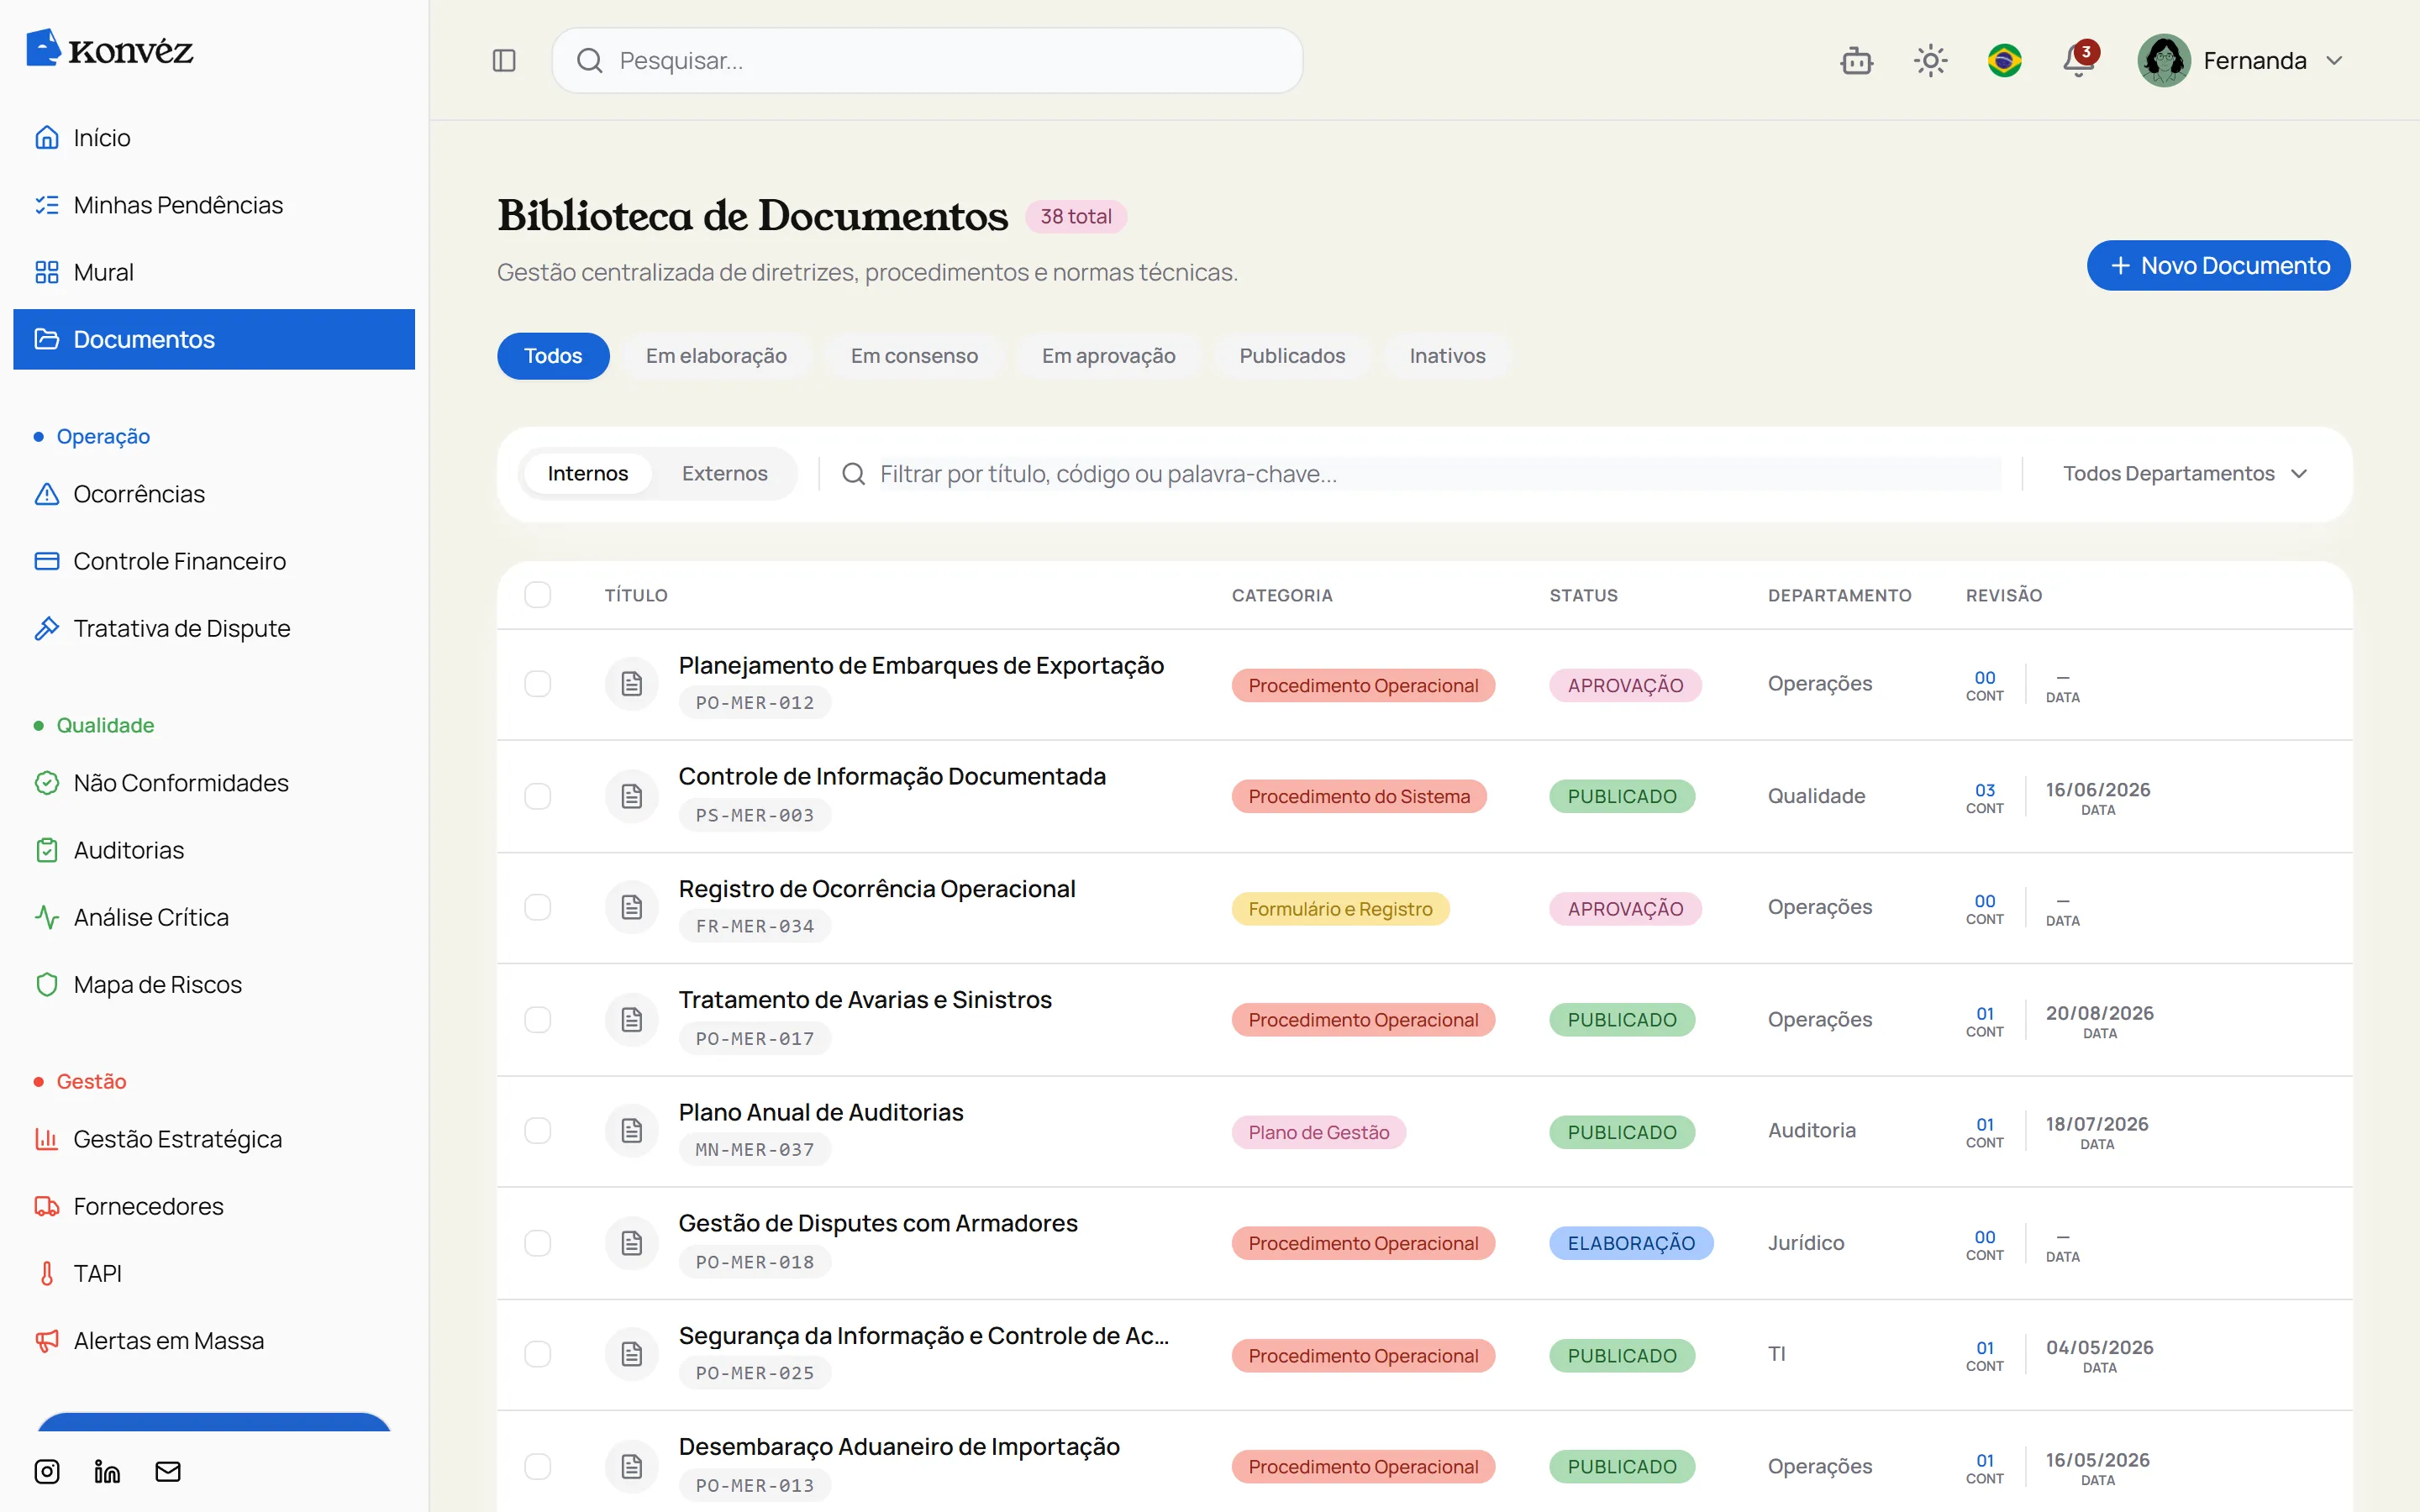Viewport: 2420px width, 1512px height.
Task: Check the Segurança da Informação row checkbox
Action: coord(538,1354)
